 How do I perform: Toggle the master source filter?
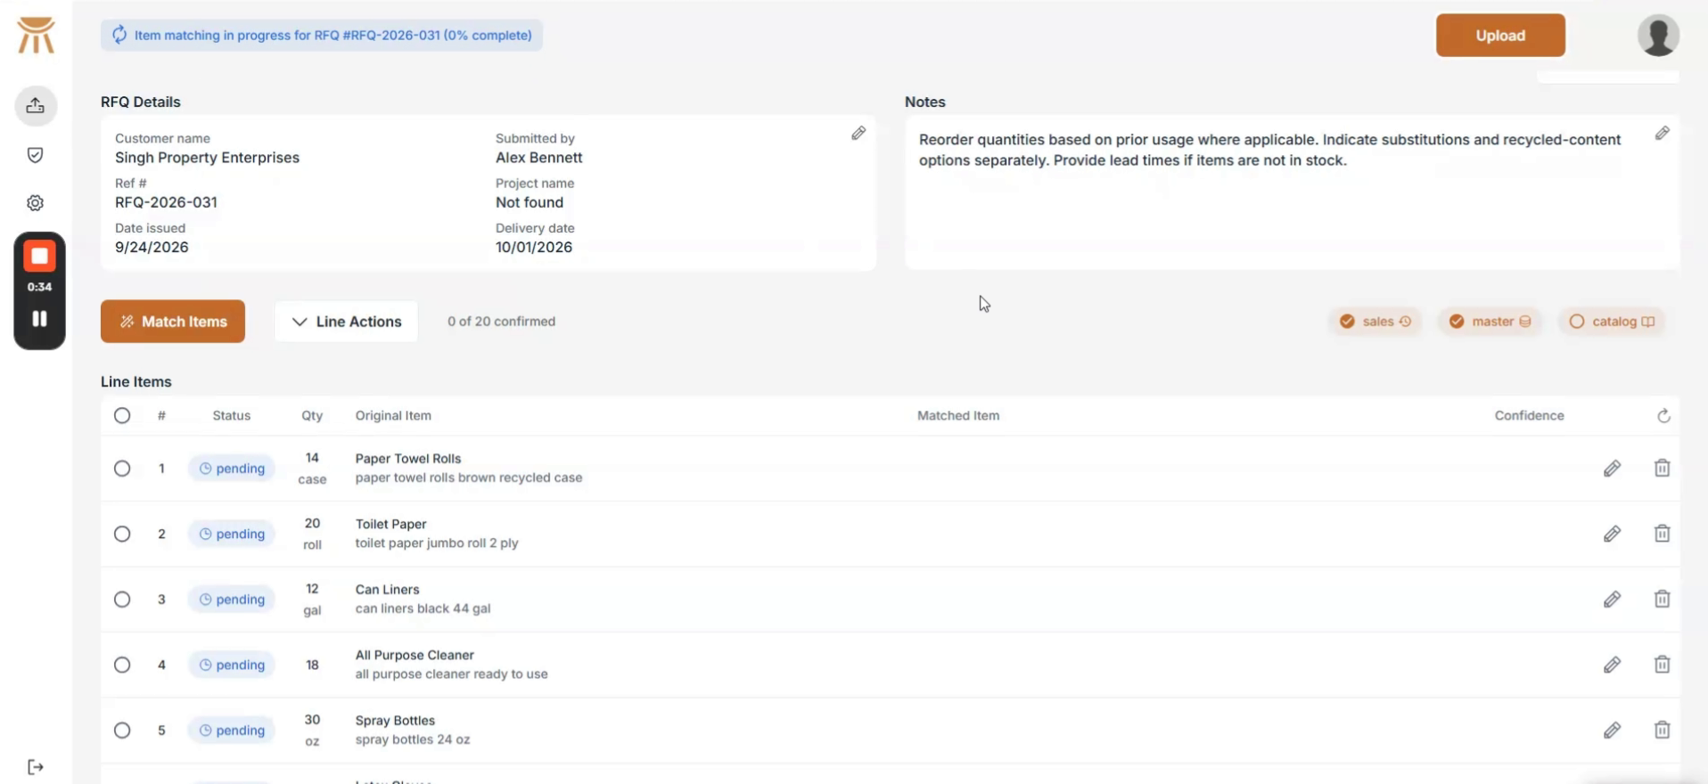tap(1490, 322)
